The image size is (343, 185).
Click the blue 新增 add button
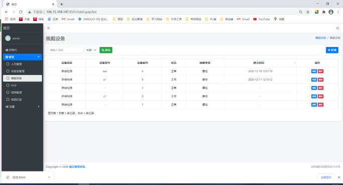click(332, 50)
